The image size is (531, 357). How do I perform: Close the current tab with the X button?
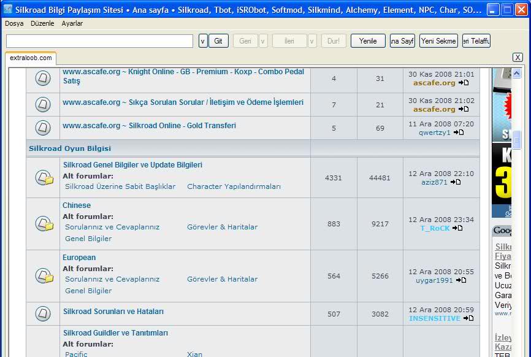click(x=518, y=57)
